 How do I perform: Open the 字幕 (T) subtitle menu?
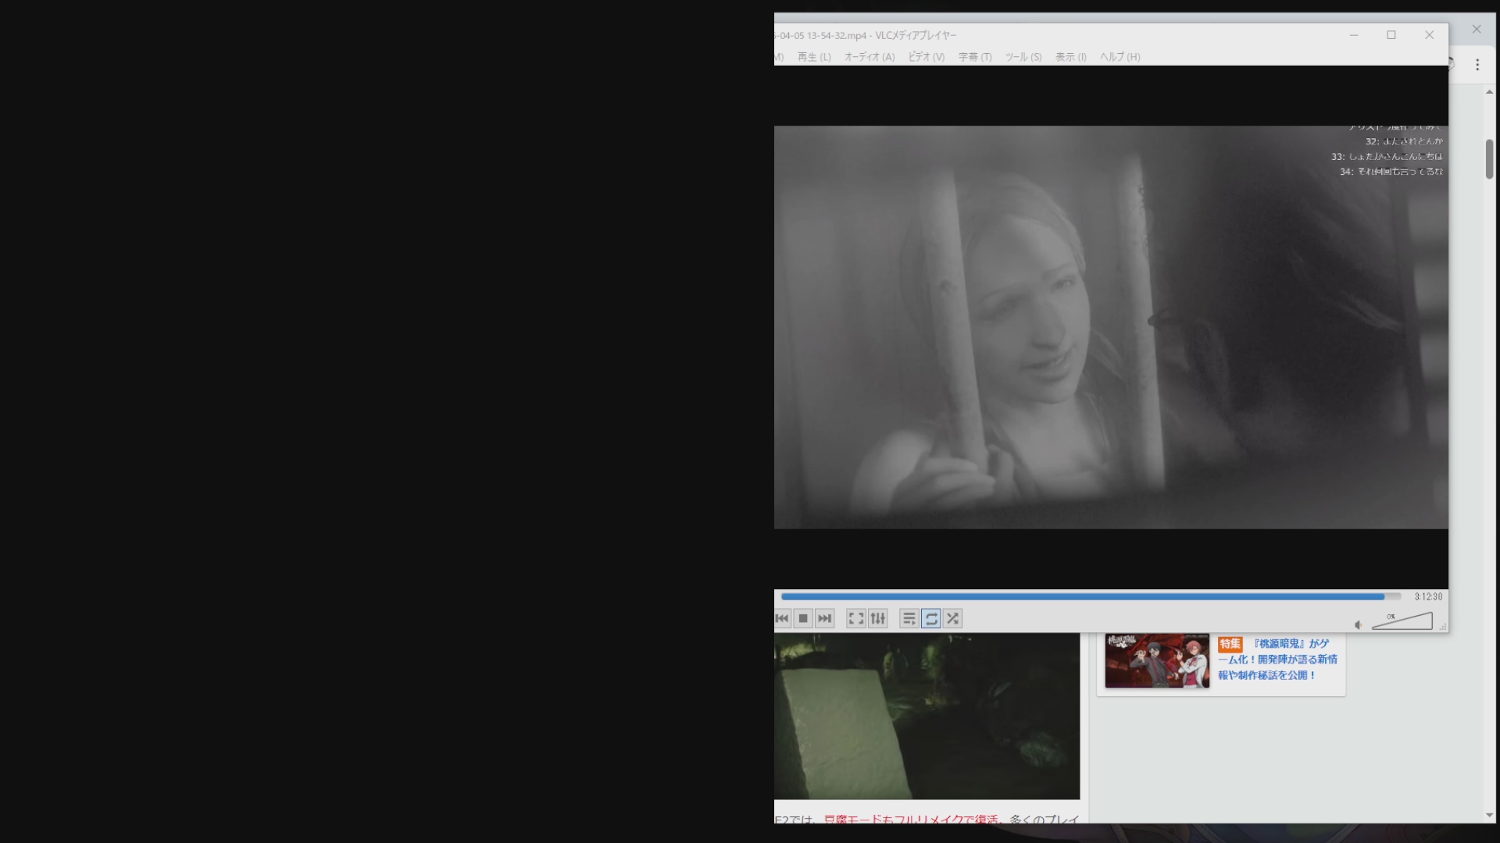click(x=975, y=57)
